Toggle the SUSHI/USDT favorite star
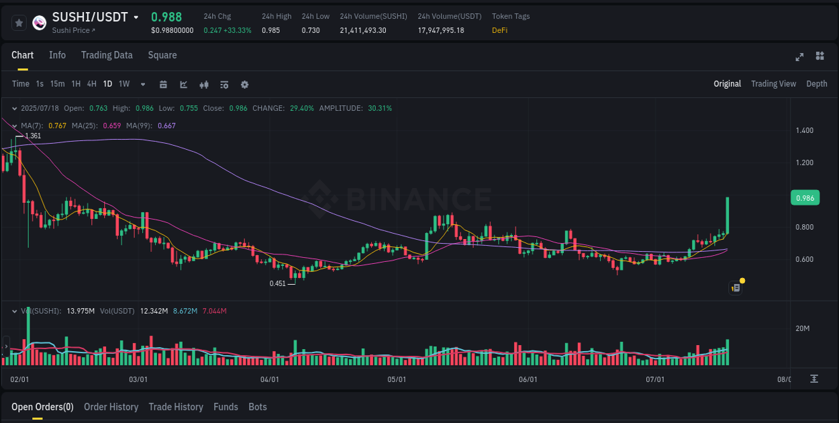Image resolution: width=839 pixels, height=423 pixels. (19, 22)
